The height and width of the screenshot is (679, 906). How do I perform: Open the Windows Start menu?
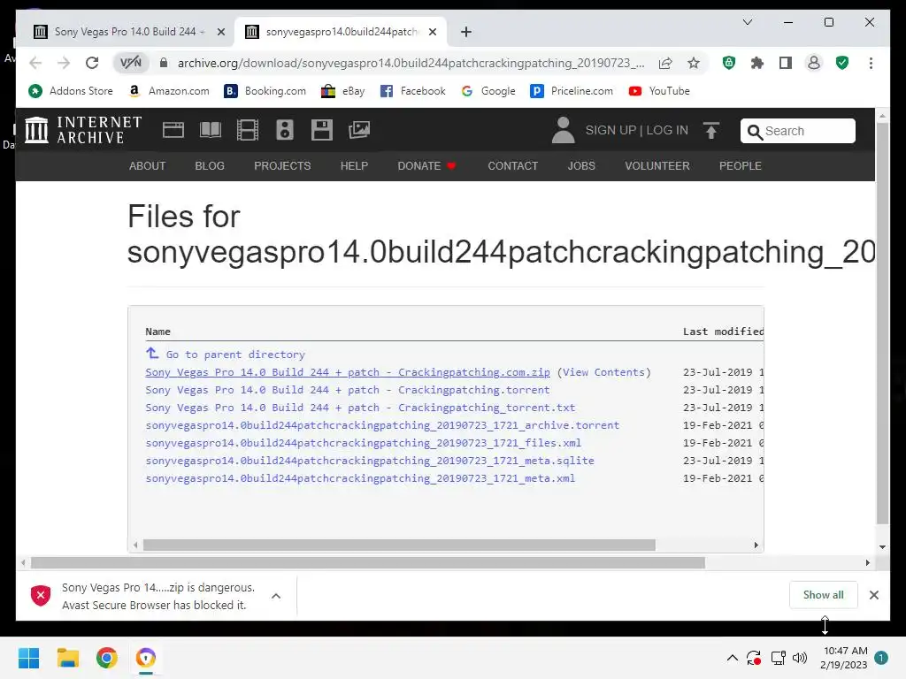pos(28,658)
